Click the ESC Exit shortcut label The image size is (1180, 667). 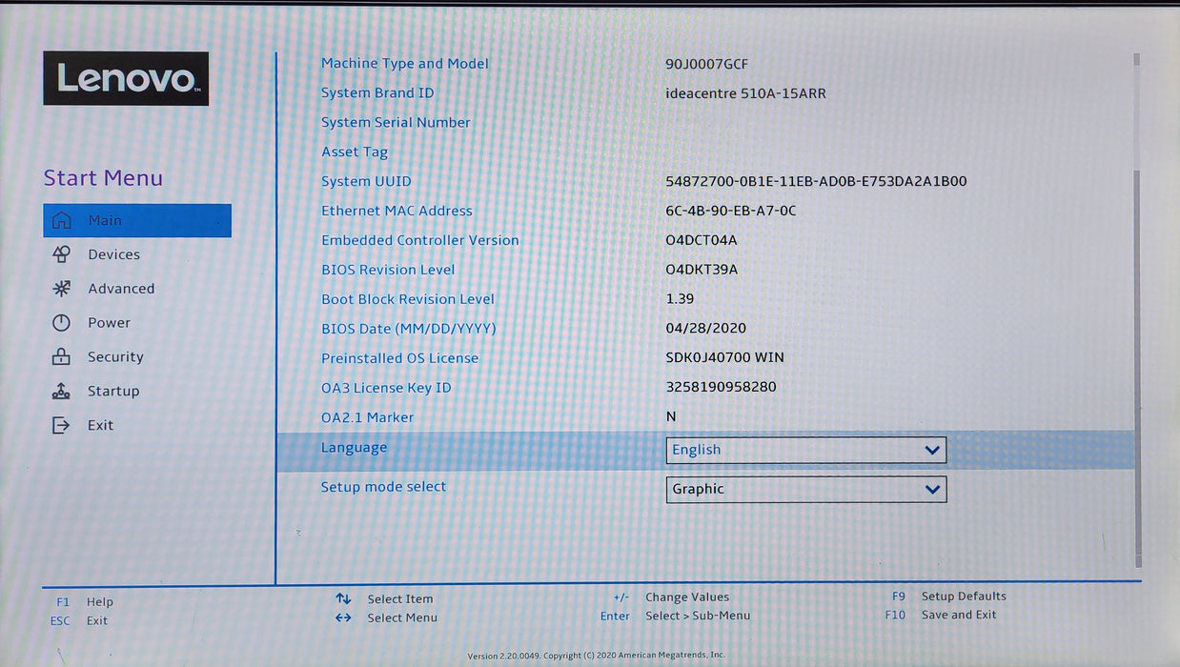click(x=79, y=621)
